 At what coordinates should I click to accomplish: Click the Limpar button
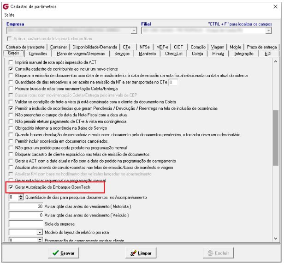point(141,253)
